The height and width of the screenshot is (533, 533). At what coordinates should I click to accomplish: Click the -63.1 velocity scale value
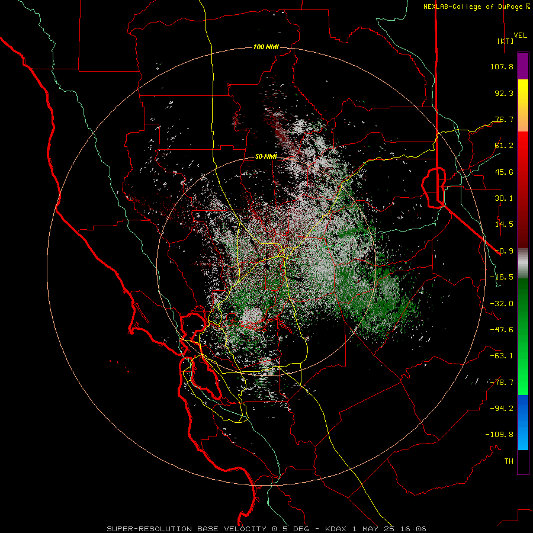pyautogui.click(x=502, y=356)
